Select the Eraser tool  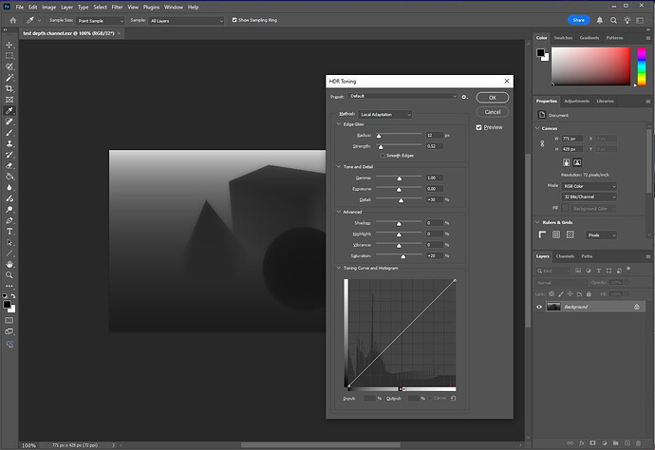click(x=9, y=165)
